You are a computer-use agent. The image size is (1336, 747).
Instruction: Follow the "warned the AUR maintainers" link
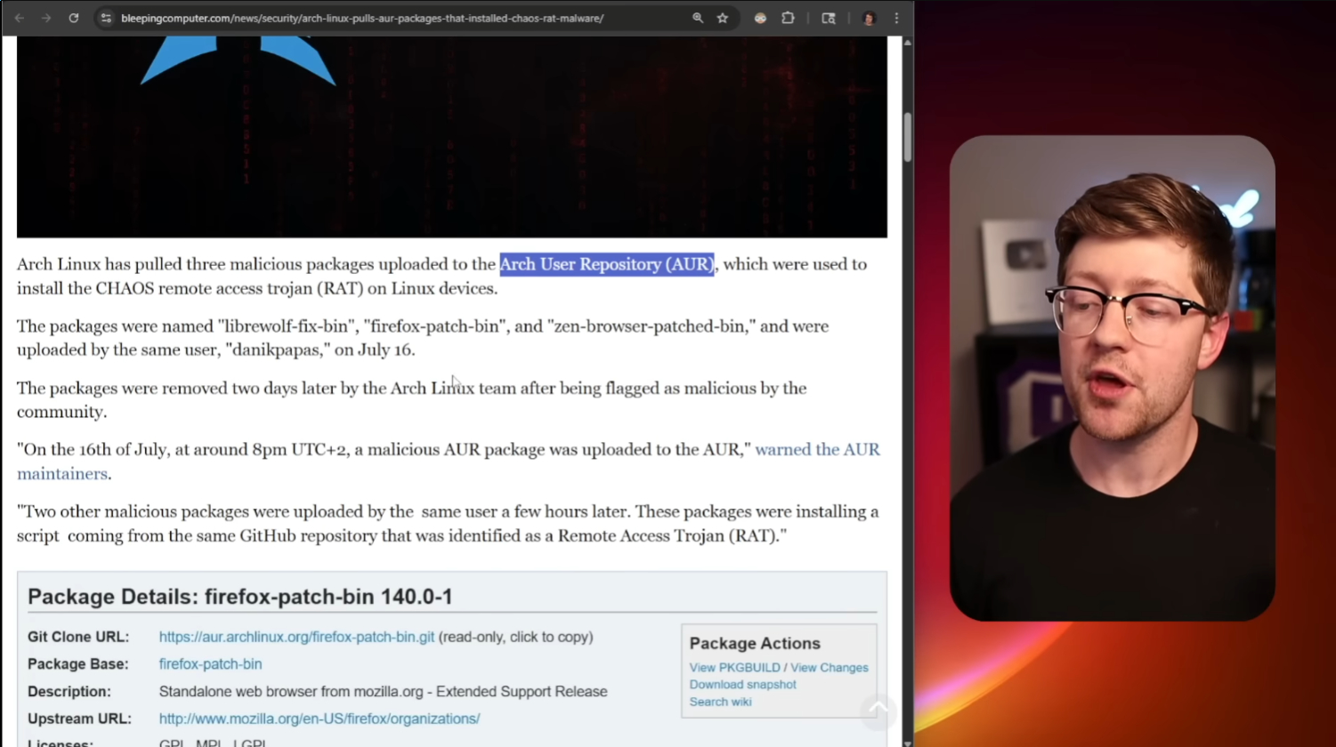[817, 450]
